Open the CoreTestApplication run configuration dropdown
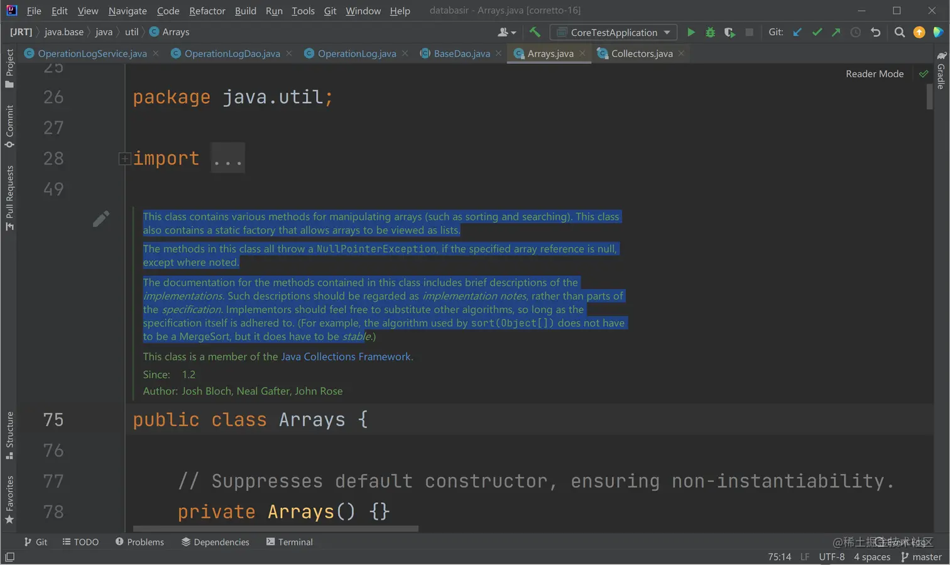Viewport: 950px width, 565px height. [614, 32]
